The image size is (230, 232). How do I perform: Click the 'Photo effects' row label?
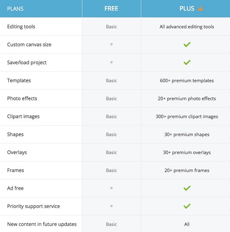(x=22, y=99)
